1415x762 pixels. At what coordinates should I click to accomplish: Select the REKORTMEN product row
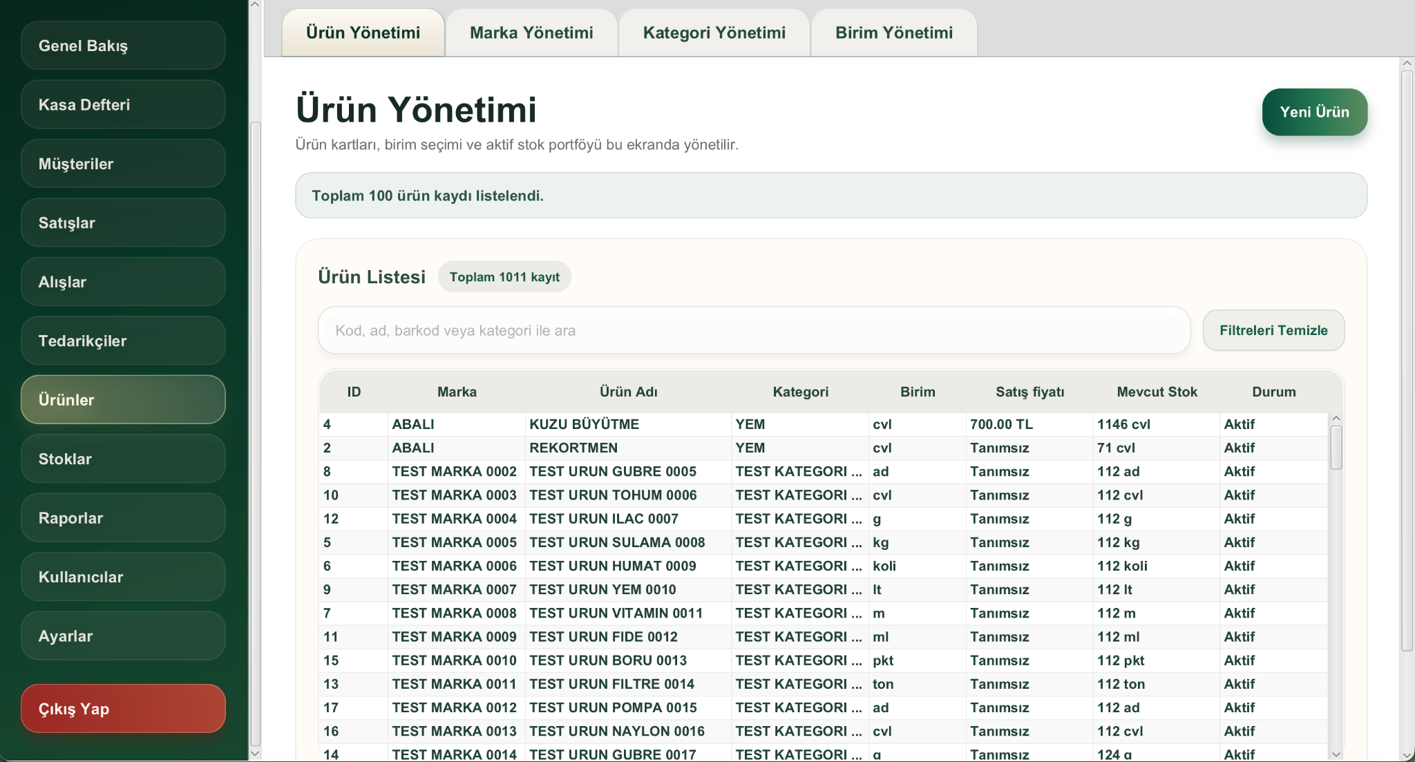click(x=824, y=448)
